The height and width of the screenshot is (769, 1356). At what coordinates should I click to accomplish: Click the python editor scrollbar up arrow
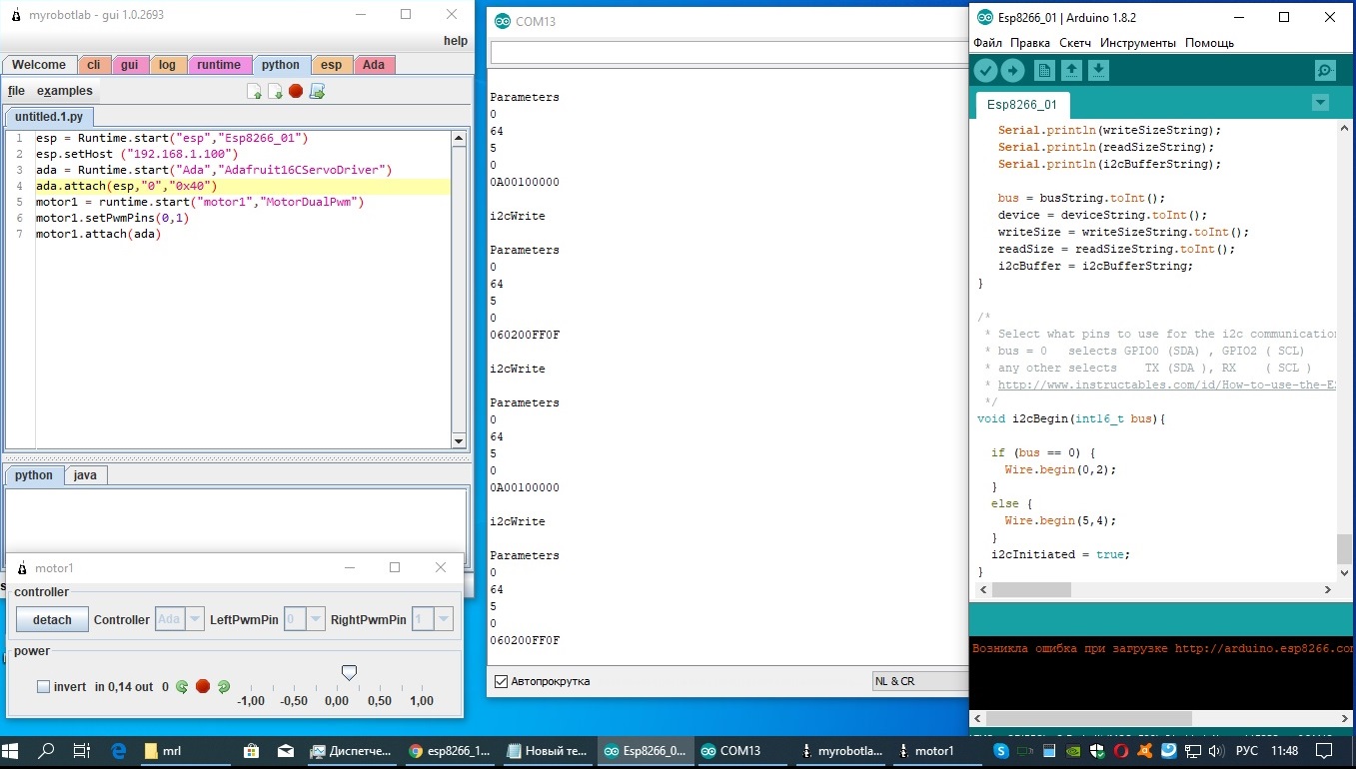point(459,139)
